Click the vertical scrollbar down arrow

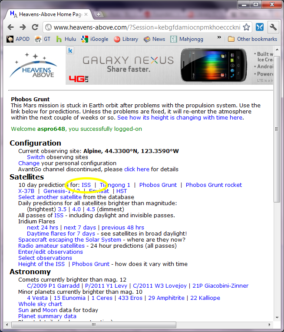pyautogui.click(x=277, y=317)
